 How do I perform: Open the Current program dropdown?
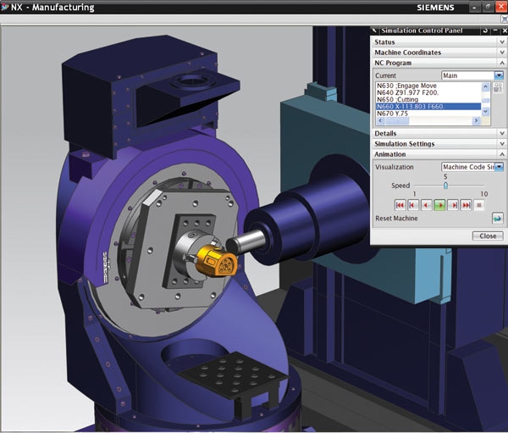tap(499, 75)
